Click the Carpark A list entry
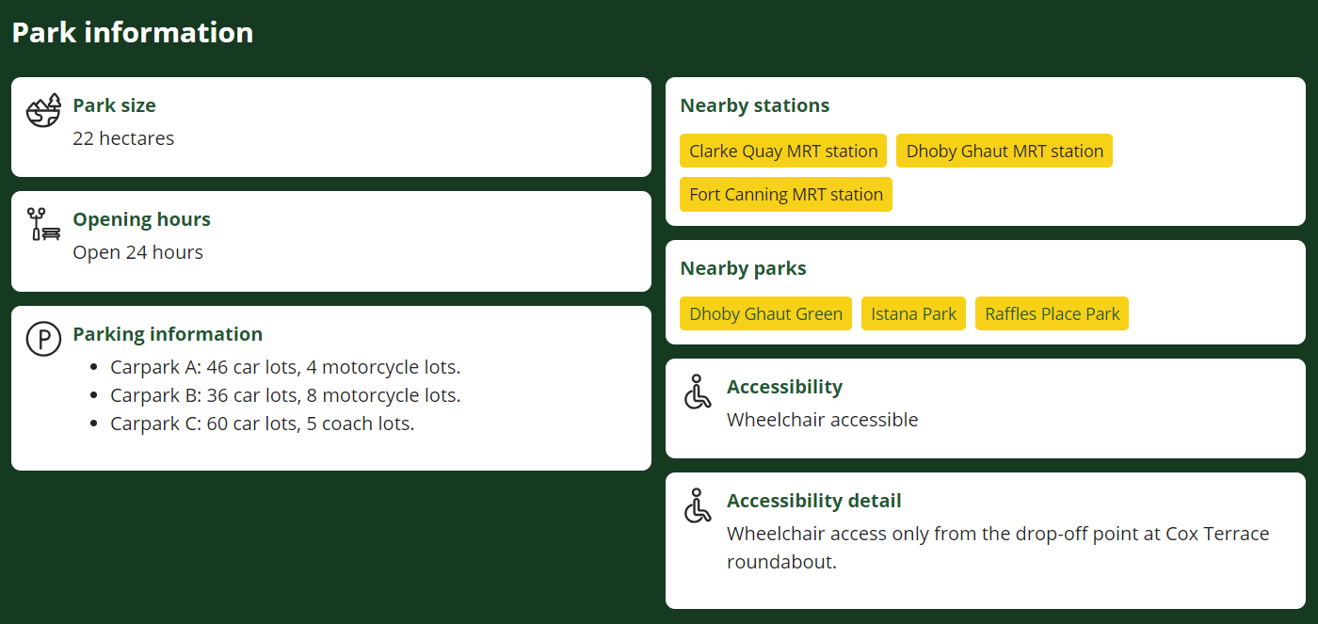Viewport: 1318px width, 624px height. pyautogui.click(x=285, y=367)
